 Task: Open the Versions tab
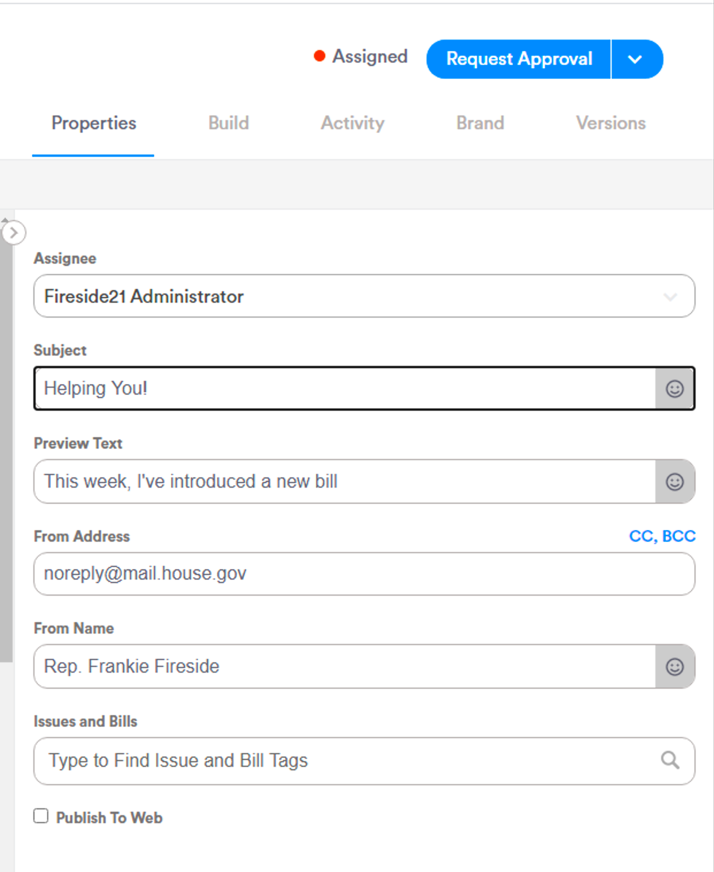click(x=611, y=123)
